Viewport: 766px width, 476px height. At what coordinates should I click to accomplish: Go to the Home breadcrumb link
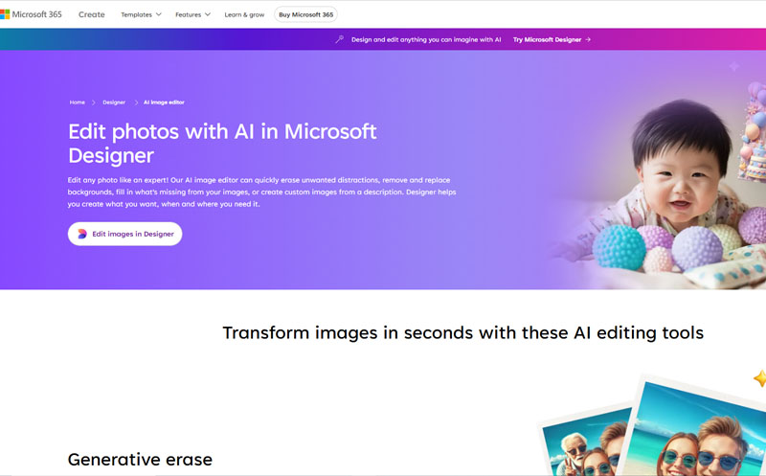click(78, 102)
